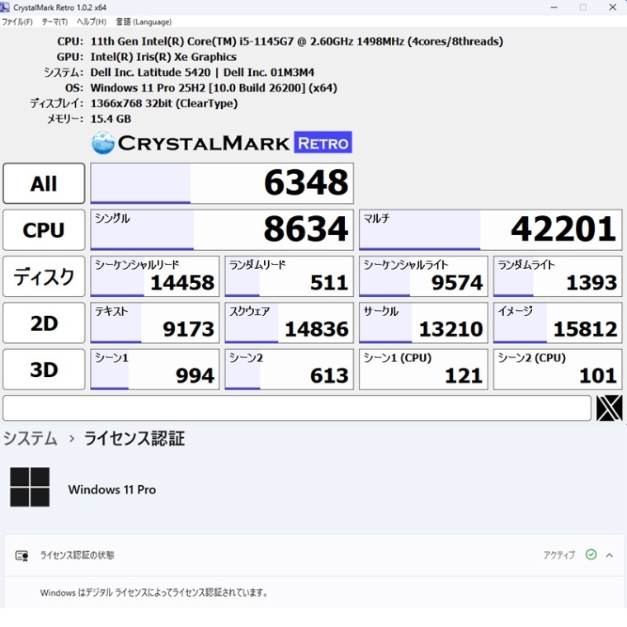
Task: Click the アクティブ status text
Action: [559, 555]
